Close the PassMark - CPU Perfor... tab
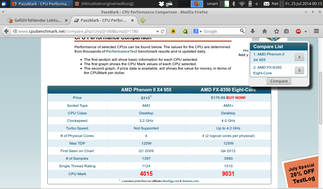Viewport: 323px width, 189px height. [x=132, y=20]
